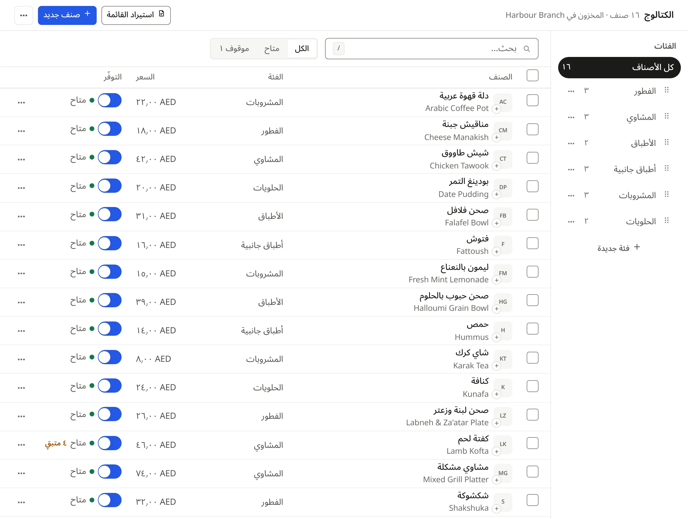Grab the drag handle for أطباق جانبية category

tap(667, 168)
